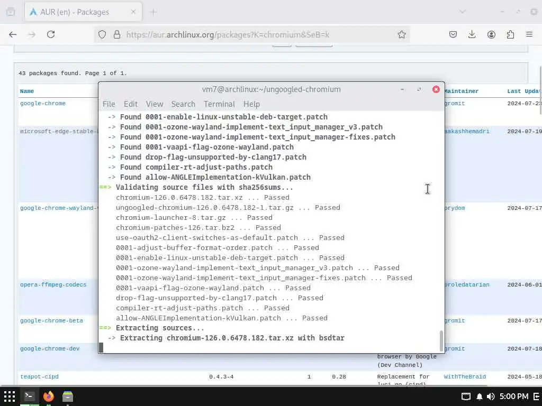
Task: Open terminal Search menu
Action: (x=183, y=104)
